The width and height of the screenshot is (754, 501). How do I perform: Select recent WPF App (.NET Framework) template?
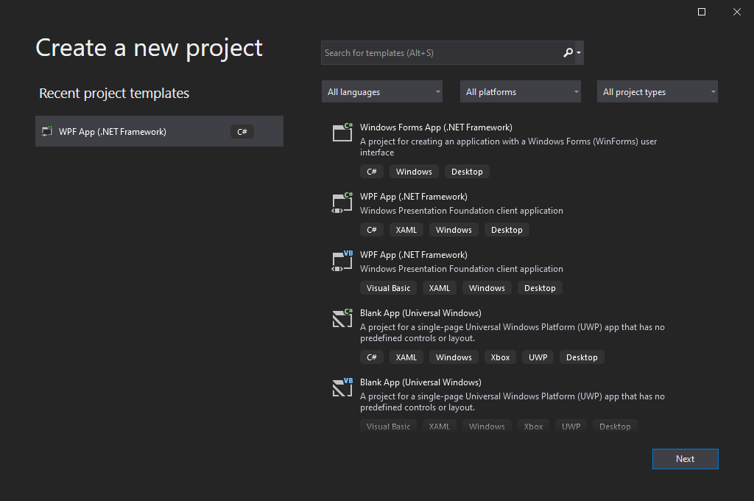pos(159,131)
